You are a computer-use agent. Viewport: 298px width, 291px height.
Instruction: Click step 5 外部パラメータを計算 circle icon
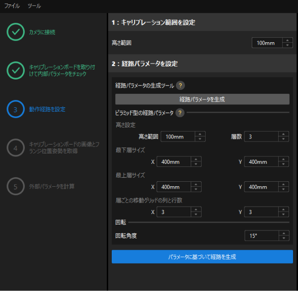pyautogui.click(x=15, y=186)
